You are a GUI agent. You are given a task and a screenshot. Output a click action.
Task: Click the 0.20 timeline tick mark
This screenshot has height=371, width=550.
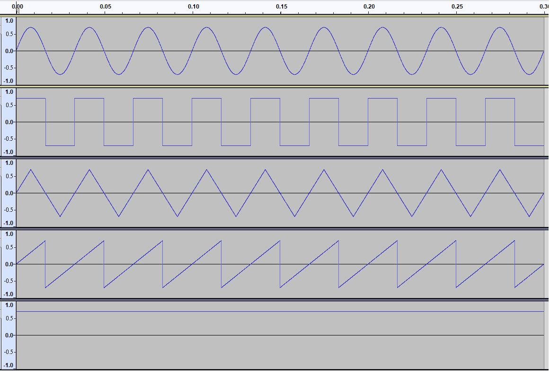(370, 7)
